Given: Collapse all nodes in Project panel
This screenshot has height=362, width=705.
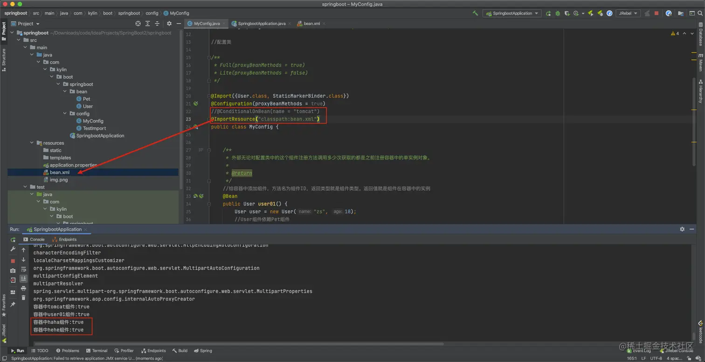Looking at the screenshot, I should 158,23.
